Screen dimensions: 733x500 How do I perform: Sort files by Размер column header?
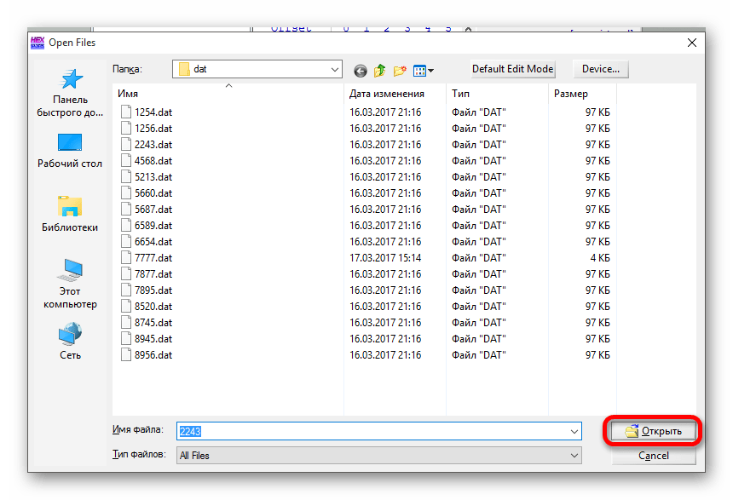point(570,94)
